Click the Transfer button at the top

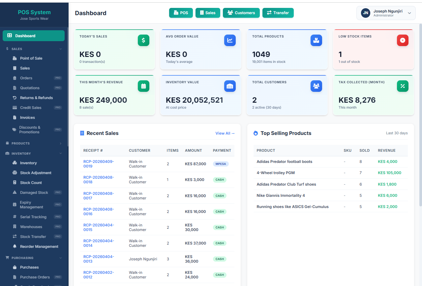click(x=278, y=13)
